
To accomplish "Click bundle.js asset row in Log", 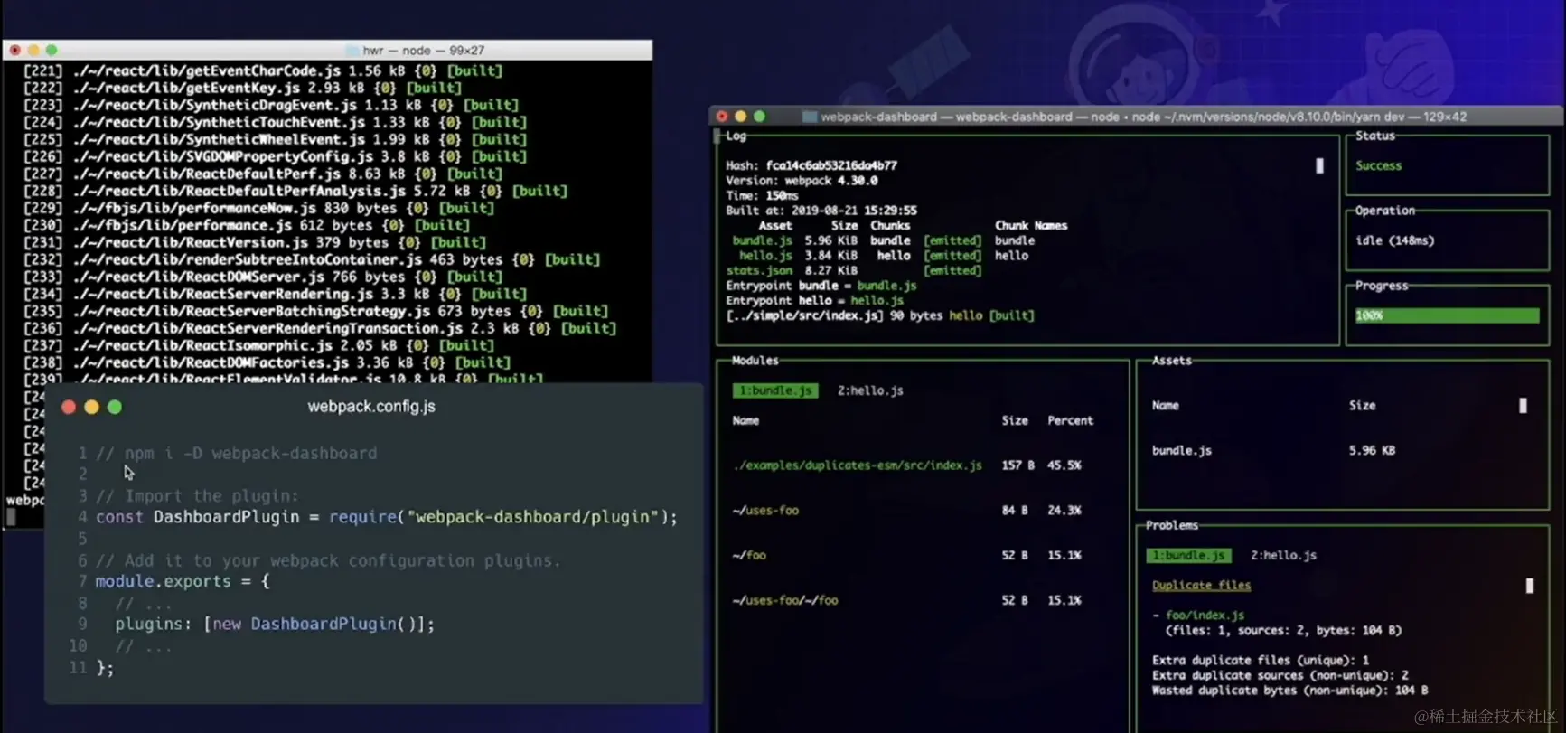I will (x=883, y=240).
